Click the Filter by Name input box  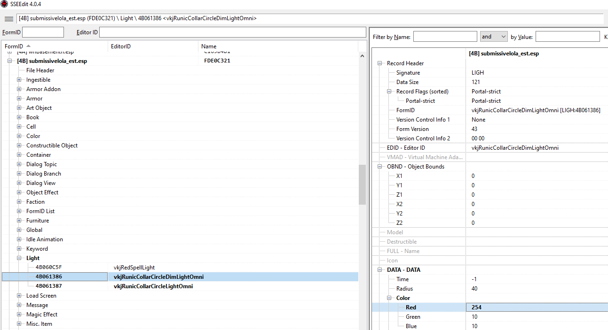pyautogui.click(x=445, y=37)
